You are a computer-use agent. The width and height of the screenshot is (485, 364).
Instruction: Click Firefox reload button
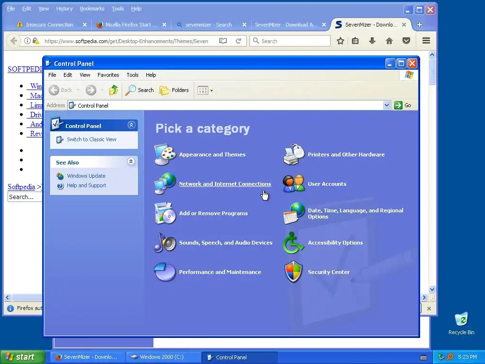point(238,41)
